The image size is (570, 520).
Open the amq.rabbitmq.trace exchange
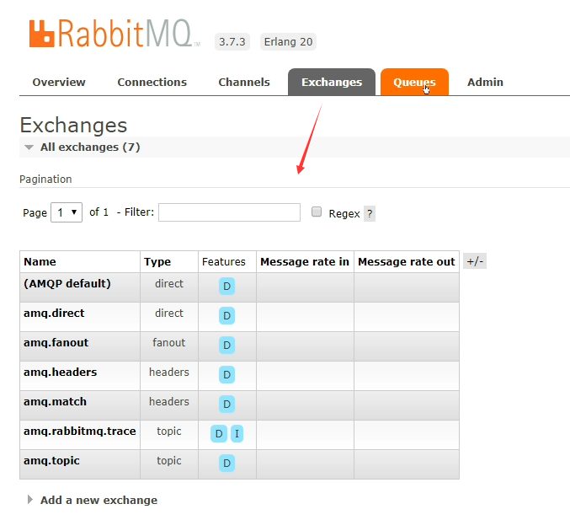tap(80, 431)
